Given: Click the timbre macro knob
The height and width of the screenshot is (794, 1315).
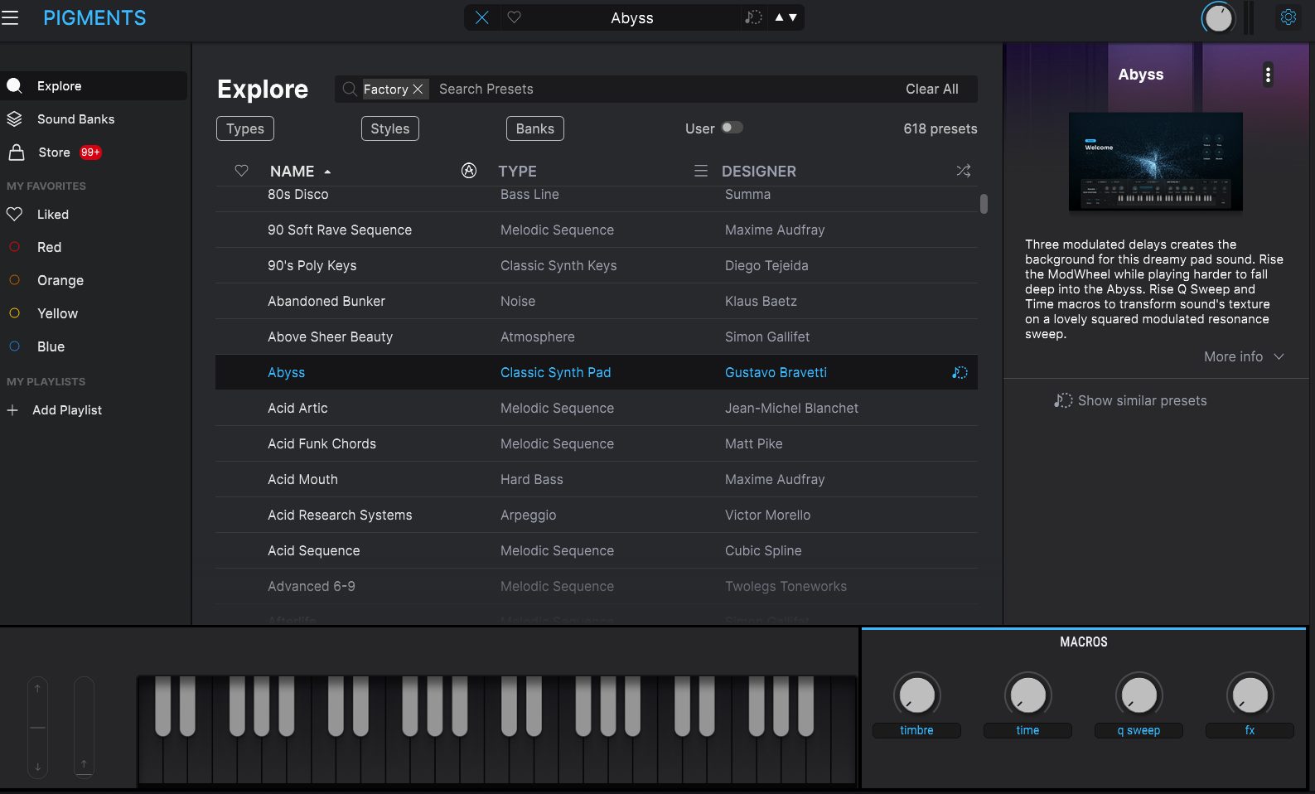Looking at the screenshot, I should coord(916,695).
